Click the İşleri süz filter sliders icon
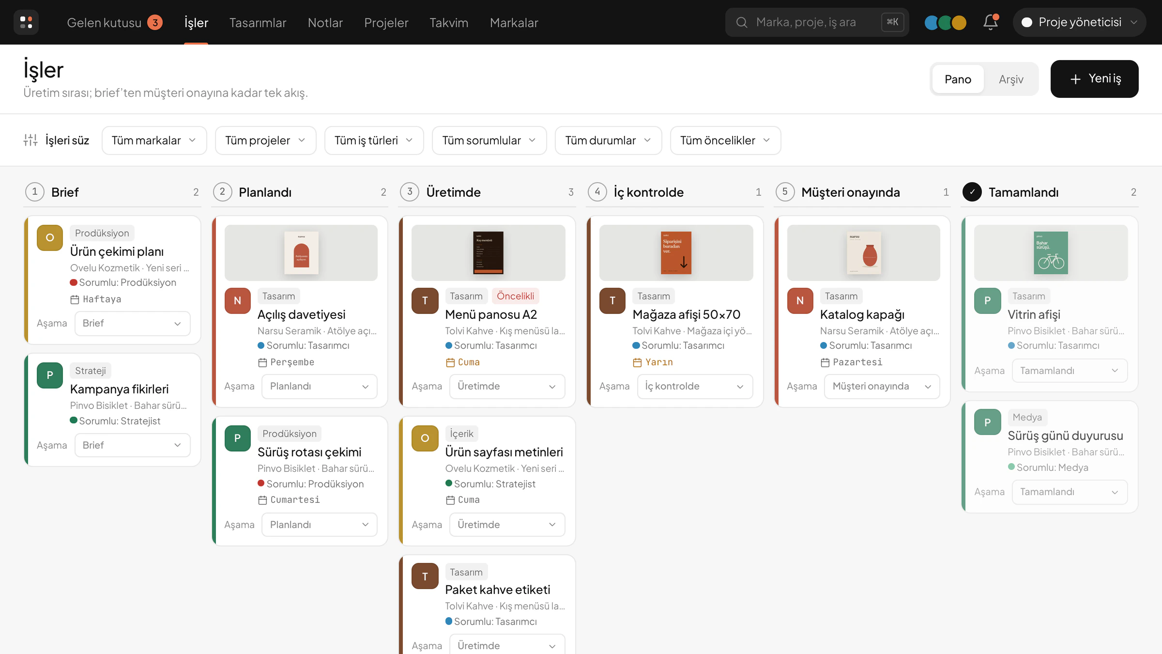Image resolution: width=1162 pixels, height=654 pixels. [x=31, y=140]
